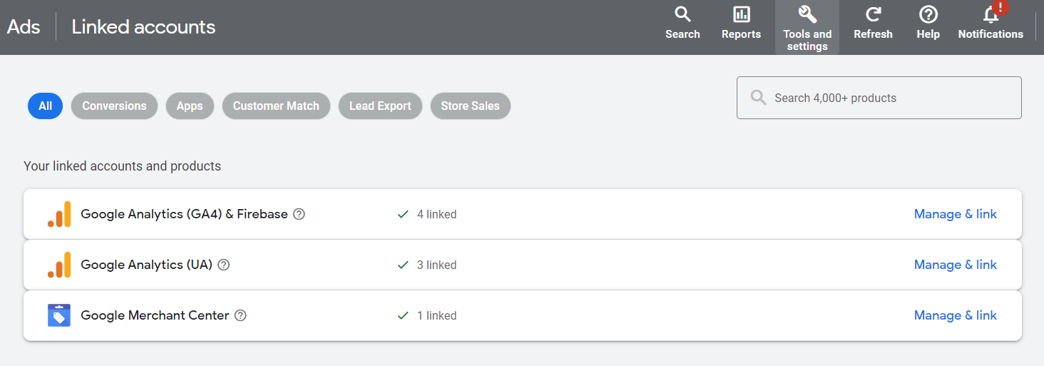The height and width of the screenshot is (366, 1044).
Task: Click Manage & link for Google Merchant Center
Action: click(956, 315)
